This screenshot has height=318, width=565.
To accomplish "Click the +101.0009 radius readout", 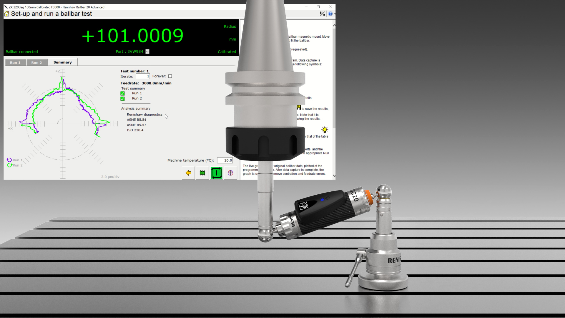I will click(x=132, y=36).
